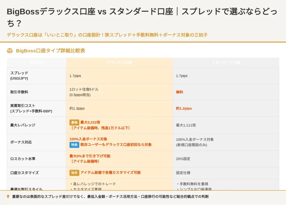286x205 pixels.
Task: Click the ・高レバレッジでのトレード bullet
Action: (x=93, y=184)
